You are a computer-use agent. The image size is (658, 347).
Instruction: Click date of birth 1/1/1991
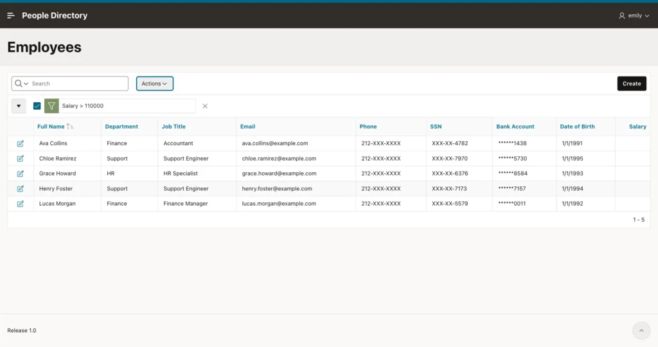coord(572,143)
